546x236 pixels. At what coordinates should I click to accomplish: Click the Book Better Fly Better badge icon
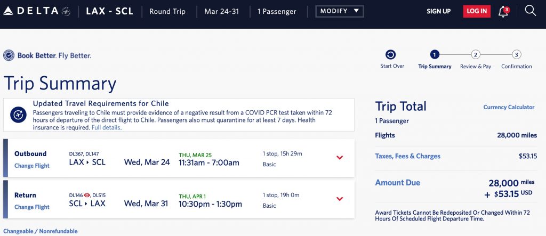pos(9,55)
